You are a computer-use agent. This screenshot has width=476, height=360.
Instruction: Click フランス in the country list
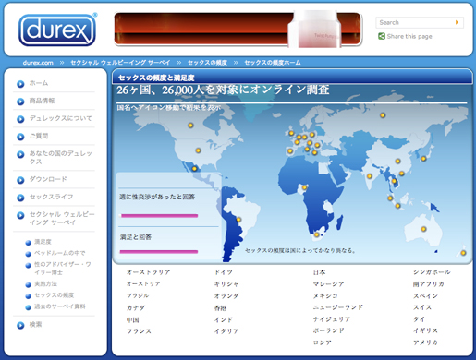tap(139, 331)
